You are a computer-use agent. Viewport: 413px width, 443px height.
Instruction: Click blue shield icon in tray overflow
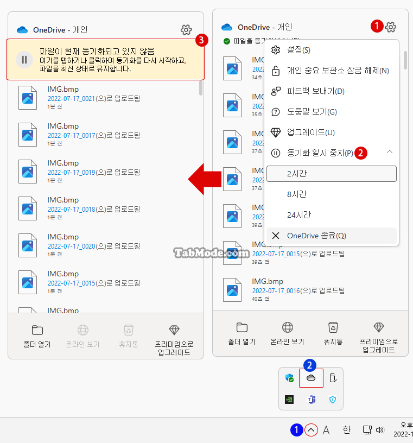click(x=333, y=400)
